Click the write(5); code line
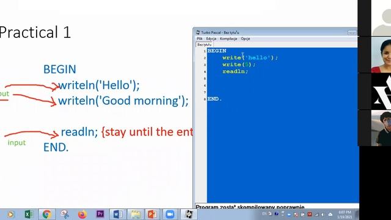391x220 pixels. [x=239, y=65]
